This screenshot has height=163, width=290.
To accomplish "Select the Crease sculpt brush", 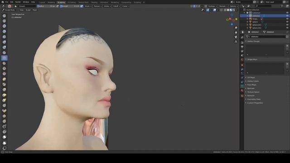I will (x=4, y=53).
